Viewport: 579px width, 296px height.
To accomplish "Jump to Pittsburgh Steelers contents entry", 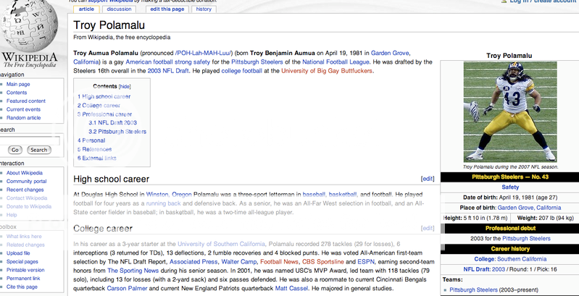I will pos(117,132).
